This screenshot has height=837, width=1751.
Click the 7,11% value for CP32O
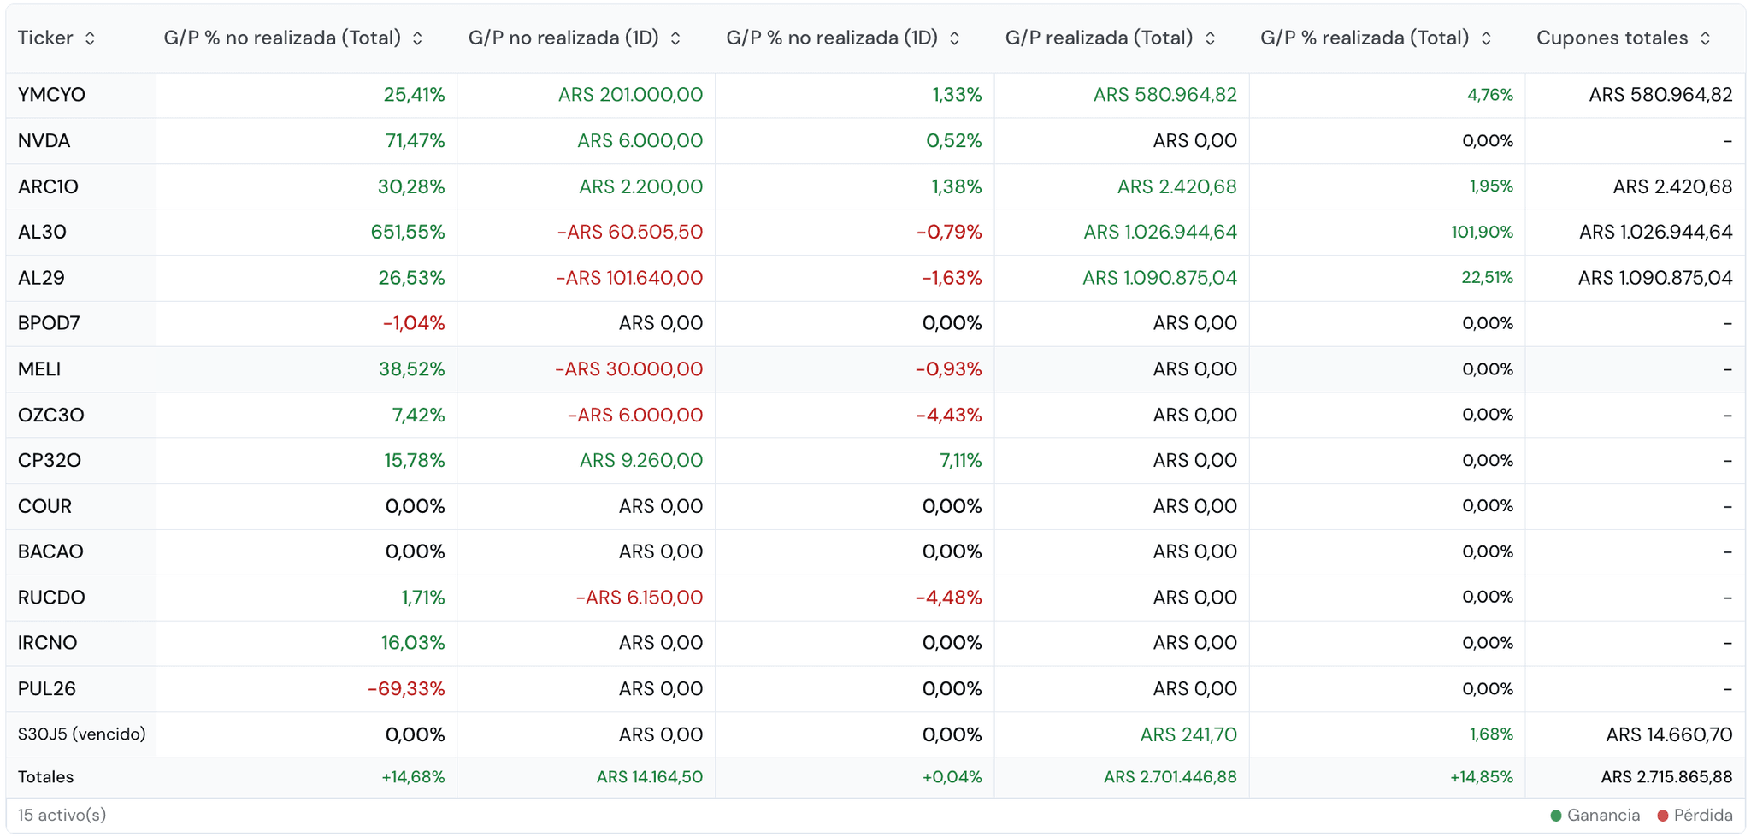(x=960, y=460)
